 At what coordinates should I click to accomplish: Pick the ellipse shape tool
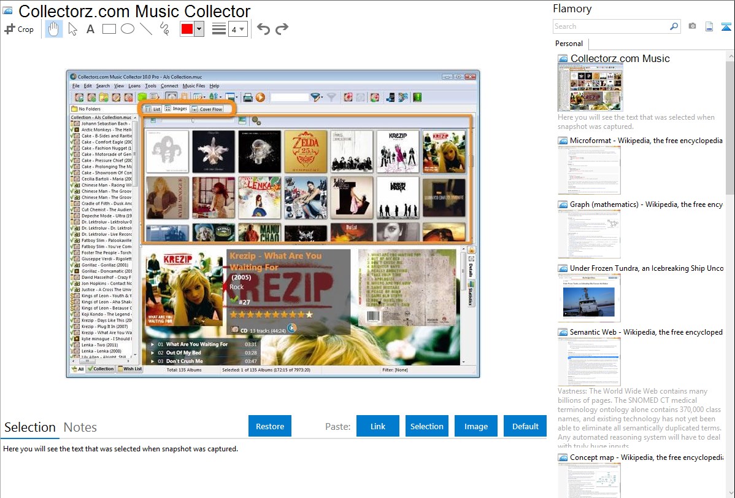tap(128, 29)
